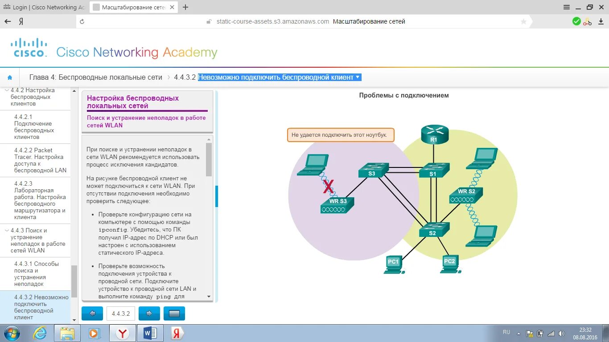Click the Не удается подключить этот ноутбук callout

tap(341, 135)
